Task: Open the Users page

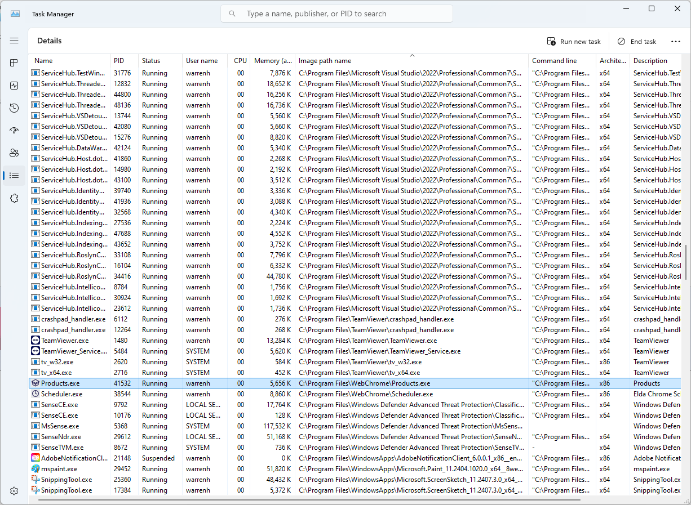Action: coord(14,153)
